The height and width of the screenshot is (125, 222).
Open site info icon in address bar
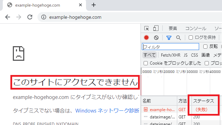tap(44, 17)
